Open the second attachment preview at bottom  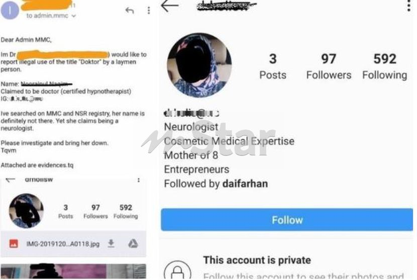(x=73, y=271)
